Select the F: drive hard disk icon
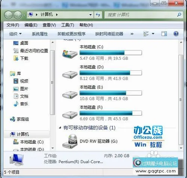The image size is (187, 178). (70, 115)
